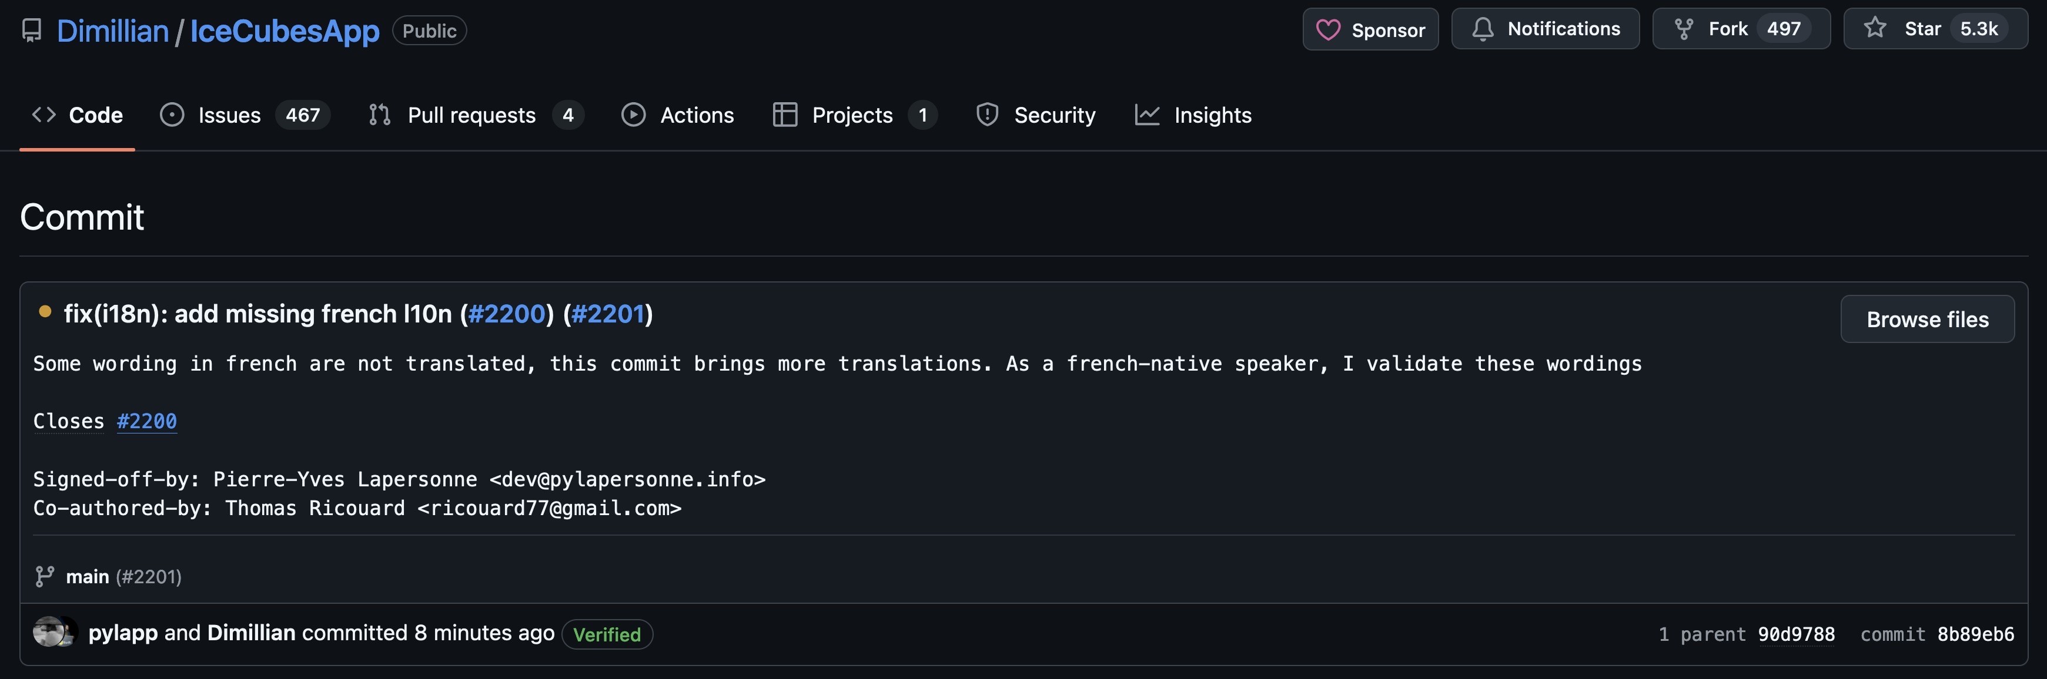Click the git branch icon beside main
The height and width of the screenshot is (679, 2047).
coord(45,577)
